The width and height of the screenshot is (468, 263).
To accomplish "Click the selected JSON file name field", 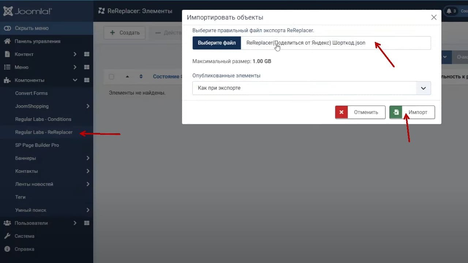I will click(x=336, y=43).
